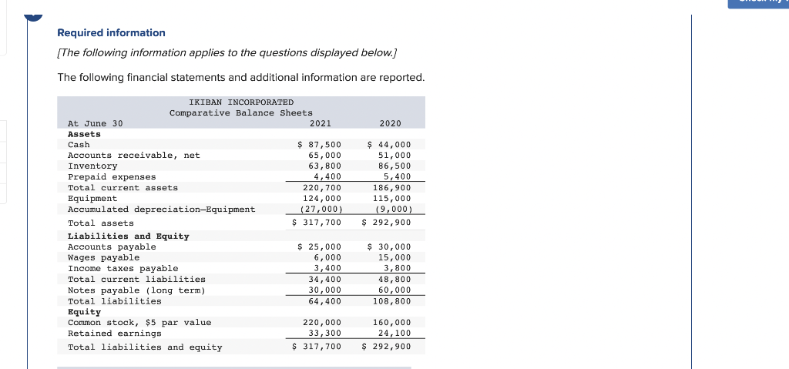Select equipment 2021 value 124,000

pos(322,199)
